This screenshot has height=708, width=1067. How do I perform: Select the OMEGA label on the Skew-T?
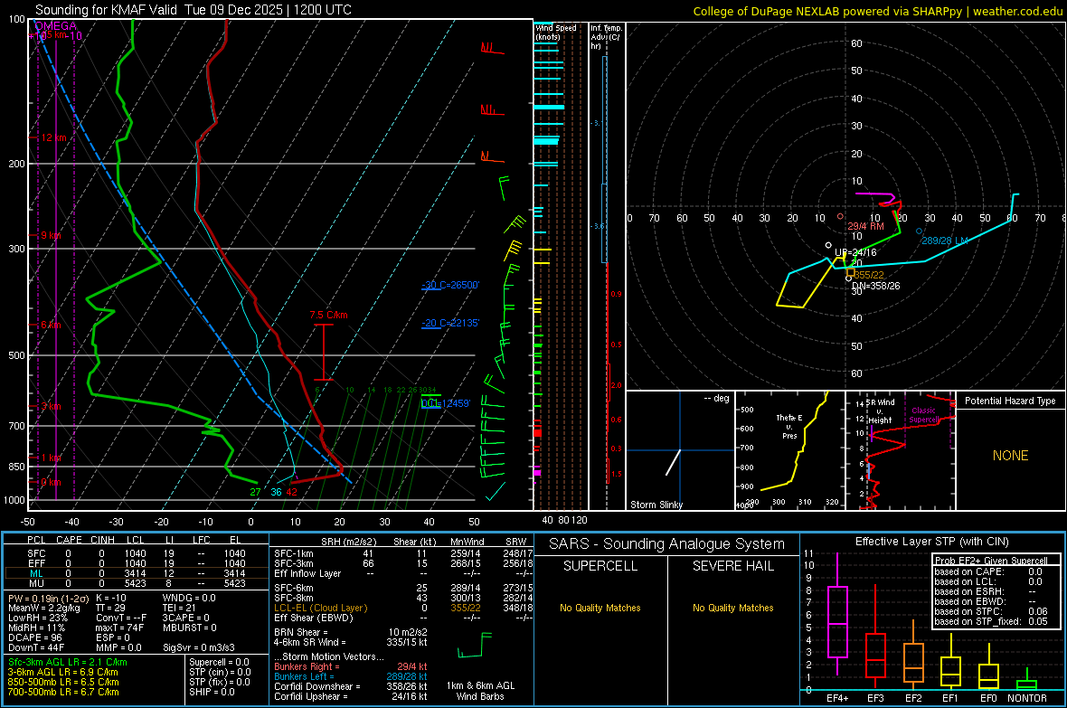pyautogui.click(x=56, y=26)
